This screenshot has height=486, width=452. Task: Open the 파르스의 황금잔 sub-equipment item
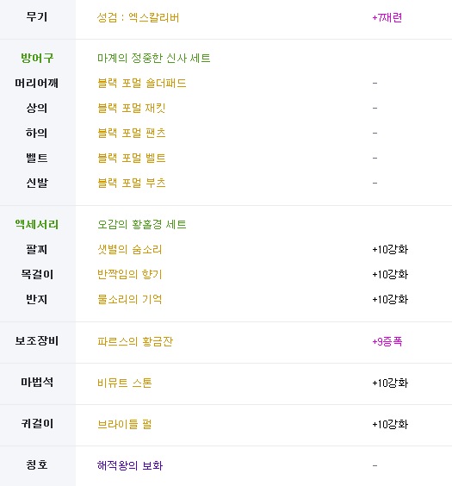(x=135, y=341)
